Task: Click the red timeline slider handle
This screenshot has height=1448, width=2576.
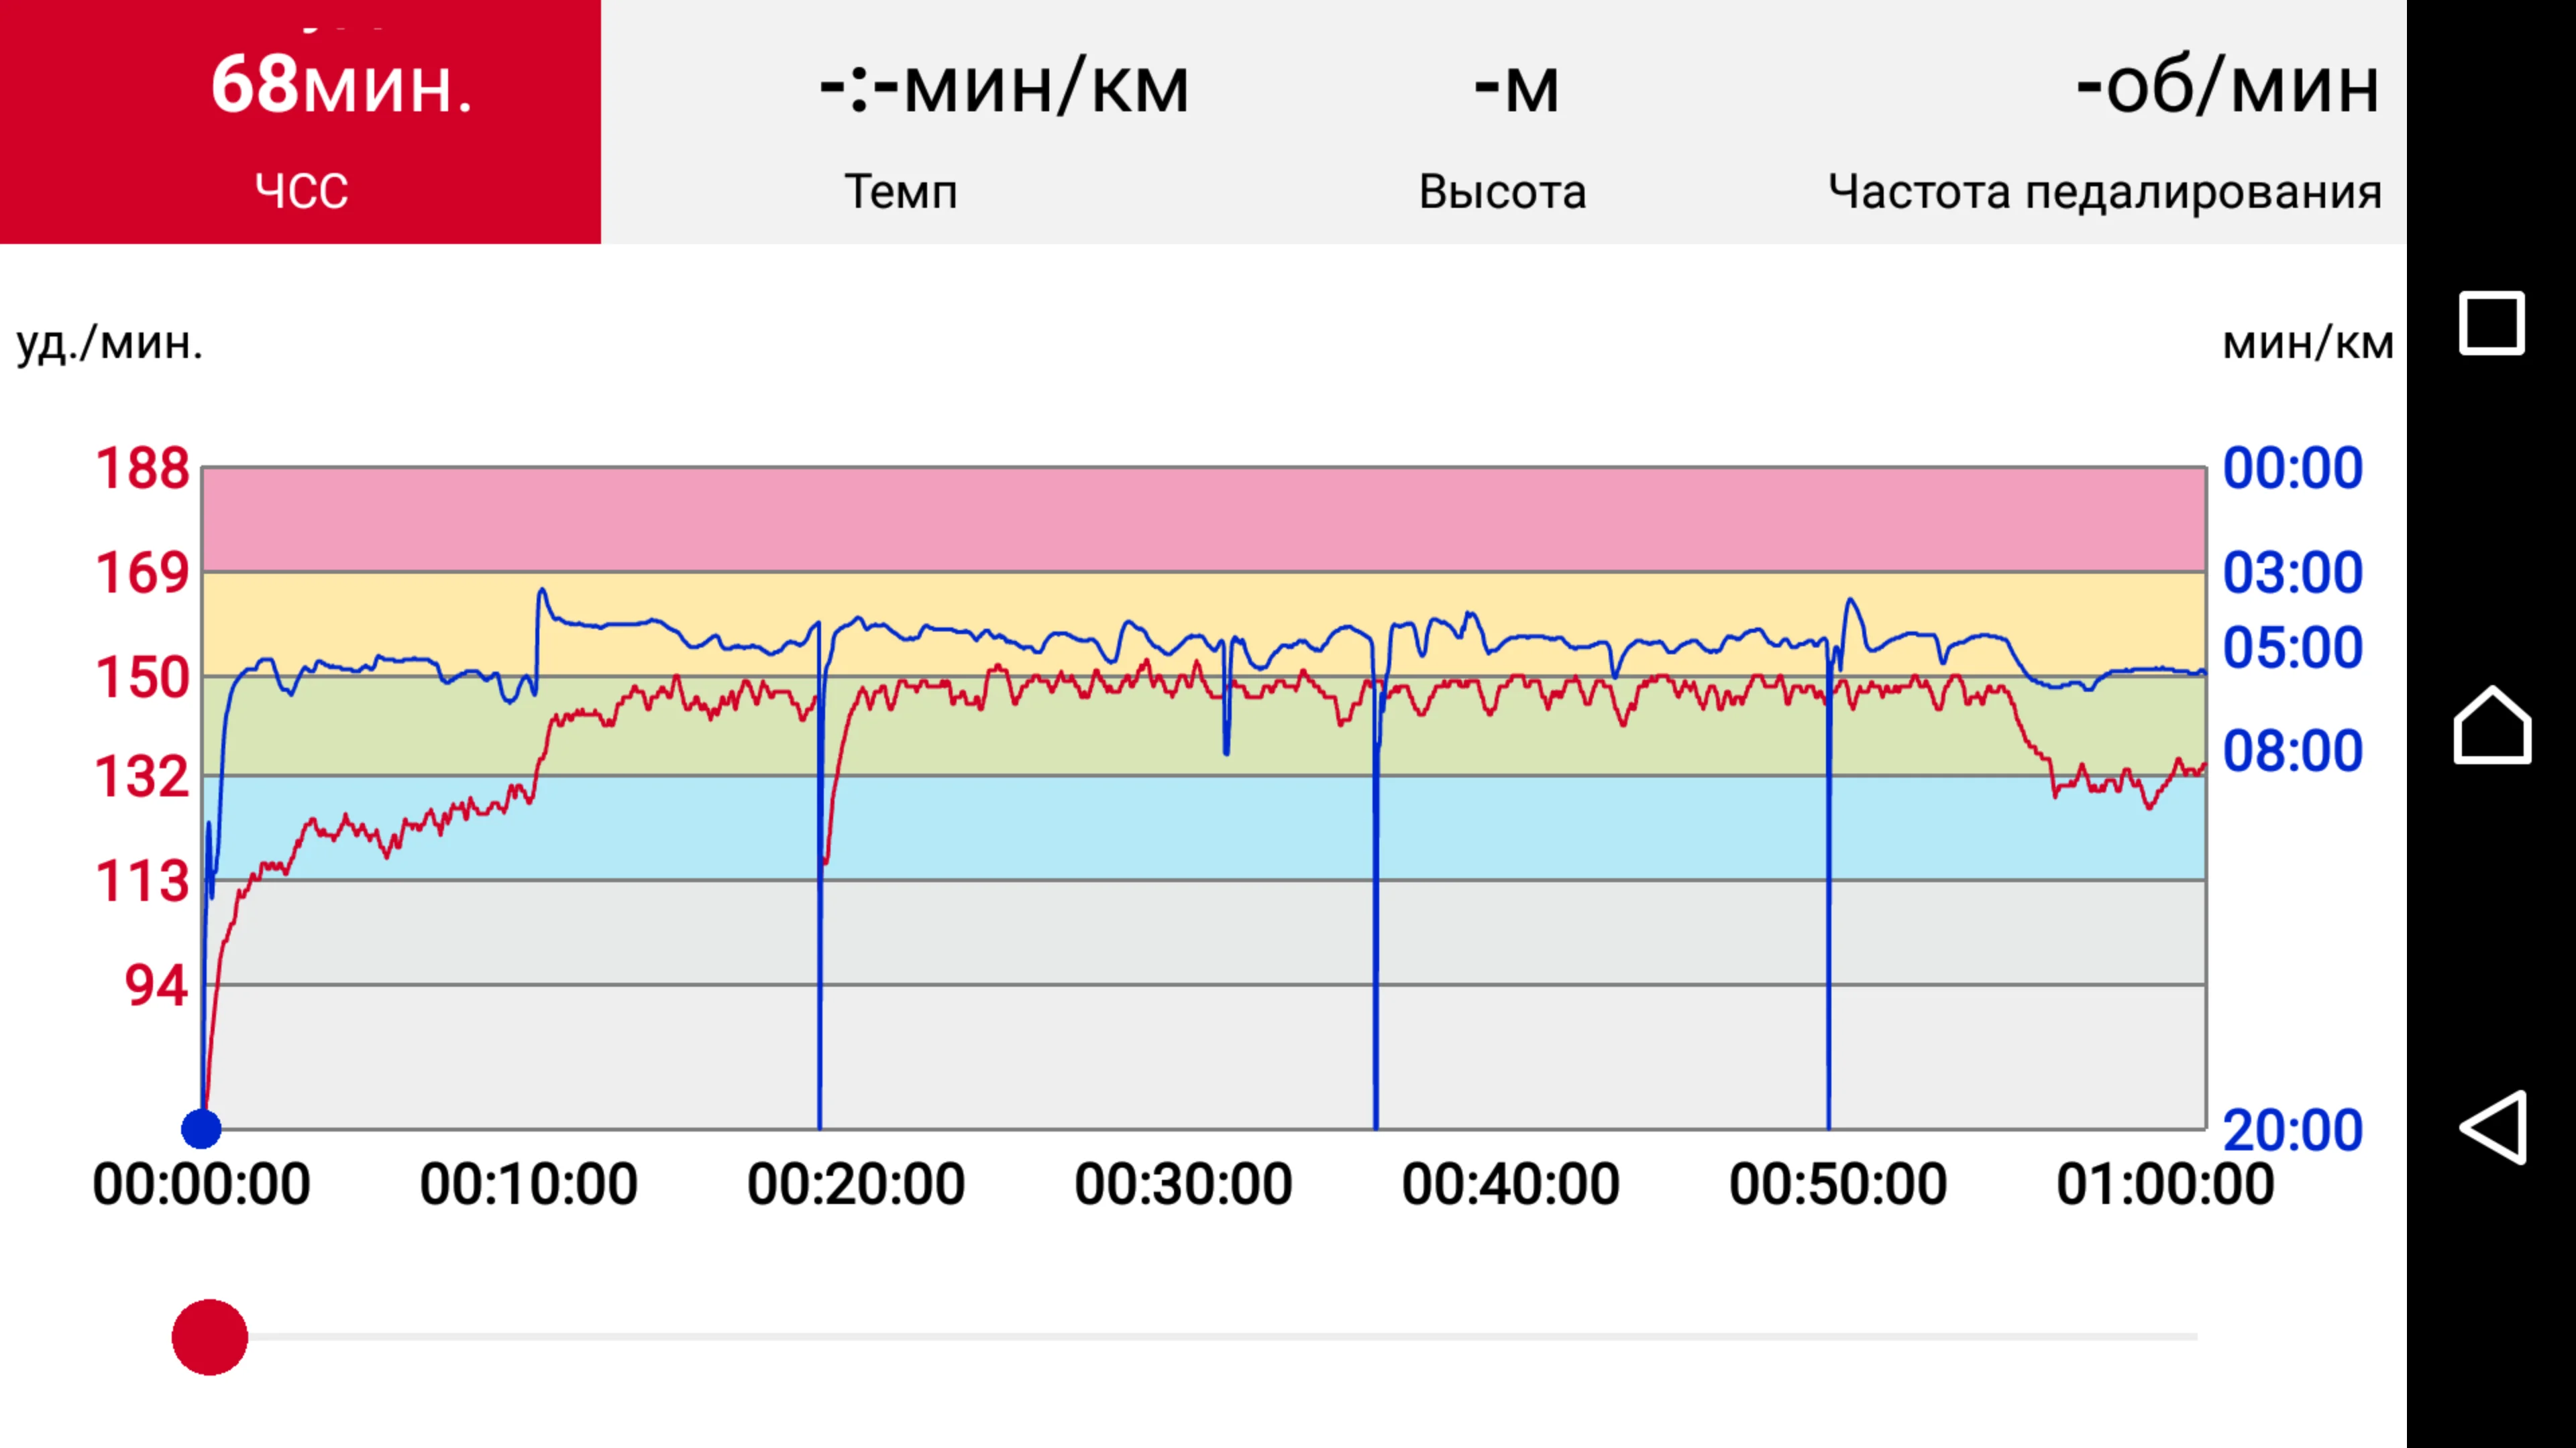Action: click(x=210, y=1337)
